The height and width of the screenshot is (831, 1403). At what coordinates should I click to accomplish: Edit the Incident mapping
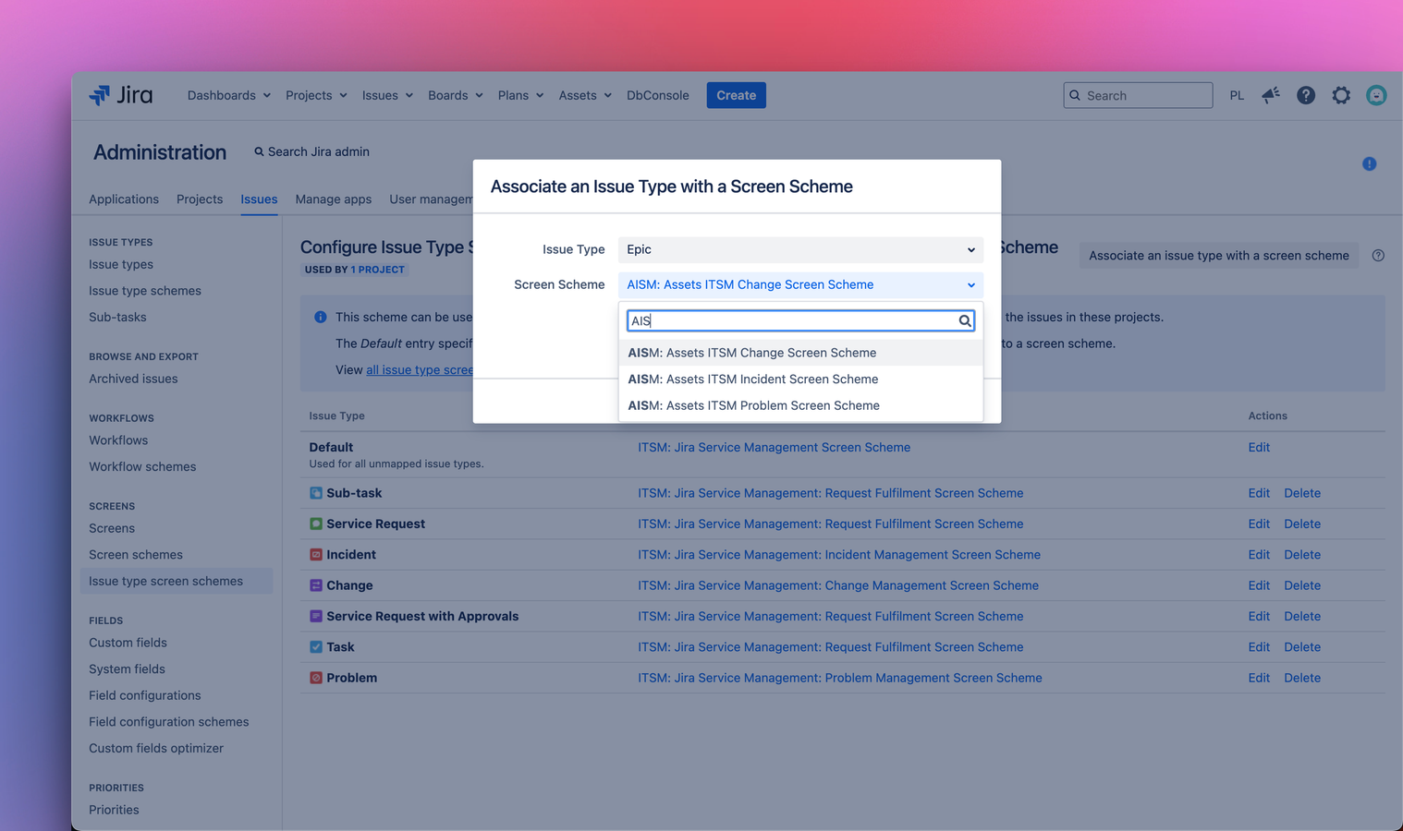1259,555
